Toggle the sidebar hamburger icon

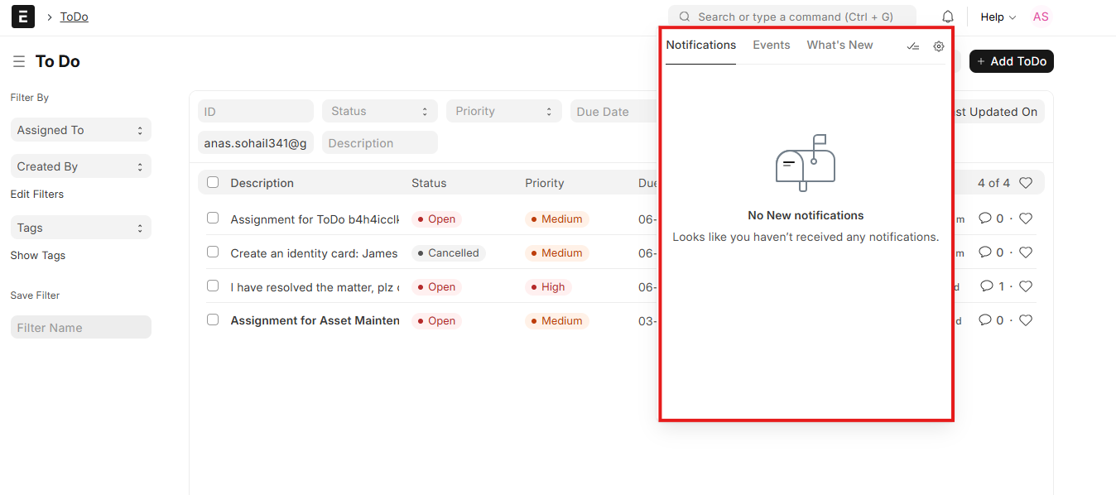pos(18,61)
